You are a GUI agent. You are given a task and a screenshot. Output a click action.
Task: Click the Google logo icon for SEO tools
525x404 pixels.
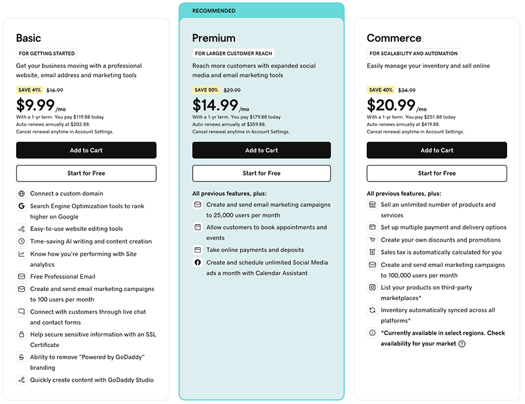click(22, 206)
